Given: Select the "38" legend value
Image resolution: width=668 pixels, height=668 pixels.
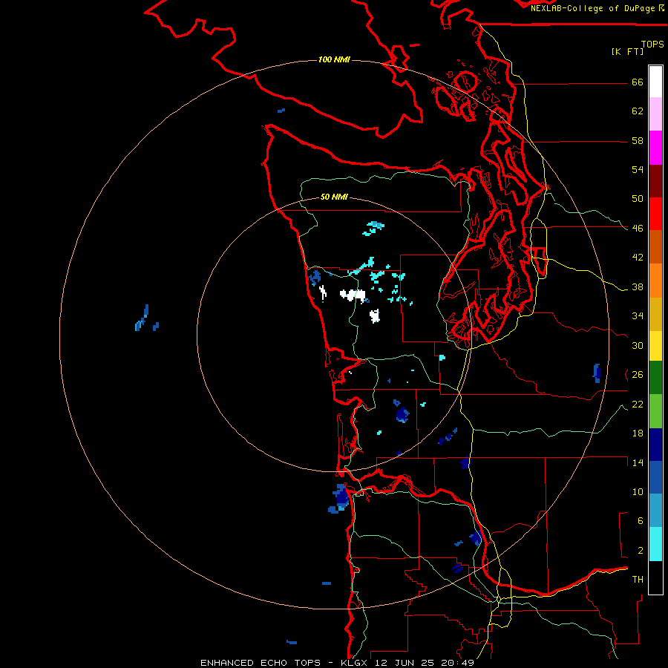Looking at the screenshot, I should point(638,287).
